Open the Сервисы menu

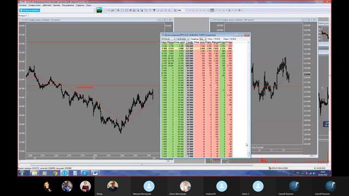point(80,5)
